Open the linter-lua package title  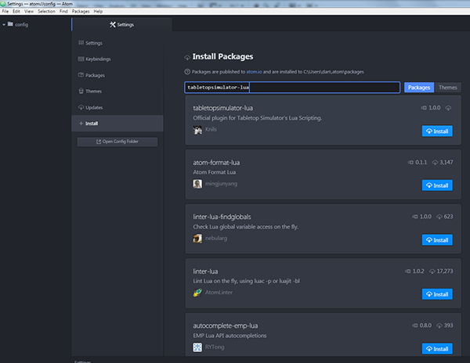pos(205,271)
